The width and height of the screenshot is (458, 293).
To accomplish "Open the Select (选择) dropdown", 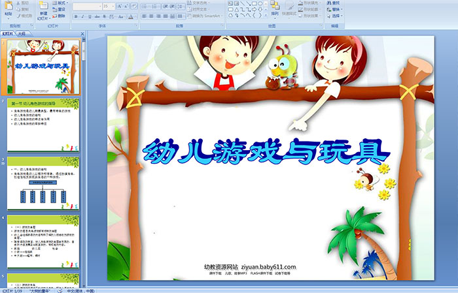I will pyautogui.click(x=335, y=16).
